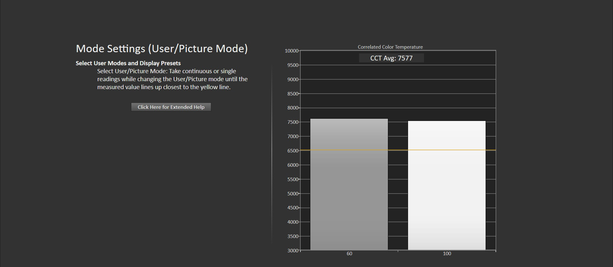The height and width of the screenshot is (267, 613).
Task: Click the 10000 axis label
Action: [291, 51]
